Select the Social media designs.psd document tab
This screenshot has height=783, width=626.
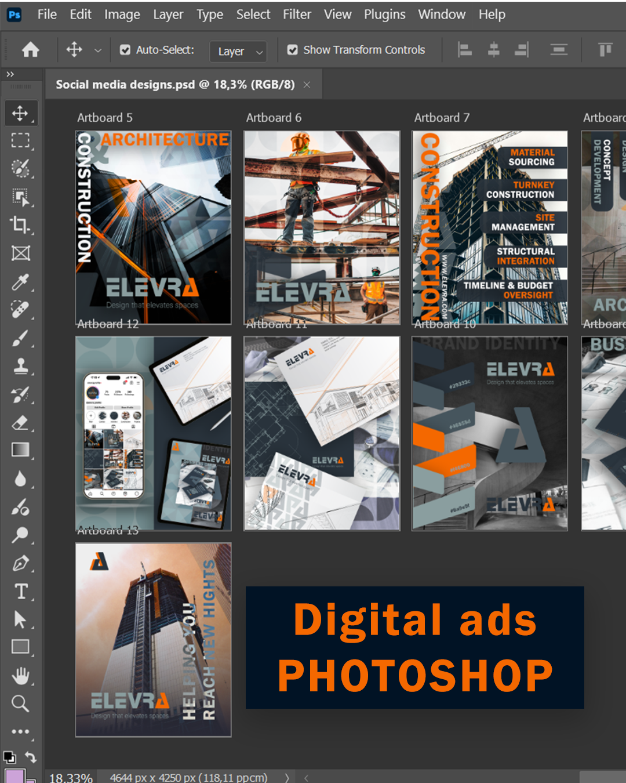tap(175, 85)
